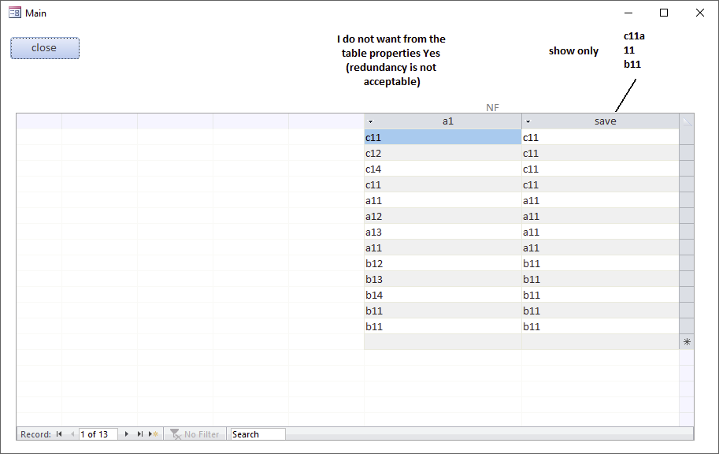
Task: Click the No Filter indicator
Action: tap(195, 434)
